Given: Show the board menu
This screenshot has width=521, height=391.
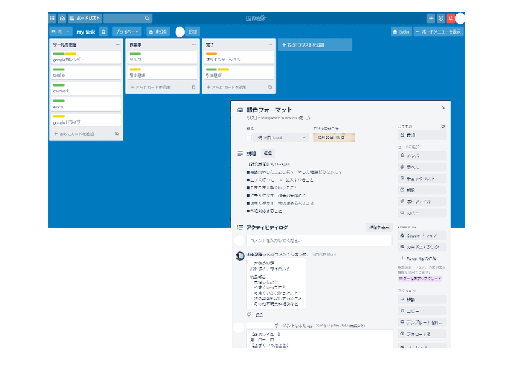Looking at the screenshot, I should pos(439,32).
